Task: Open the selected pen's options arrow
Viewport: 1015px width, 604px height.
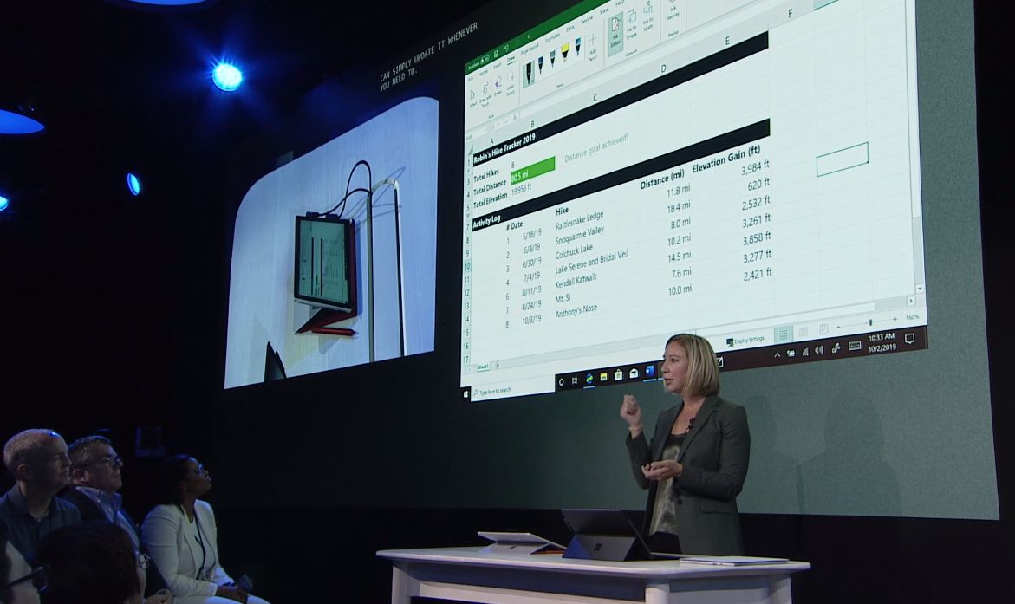Action: point(532,81)
